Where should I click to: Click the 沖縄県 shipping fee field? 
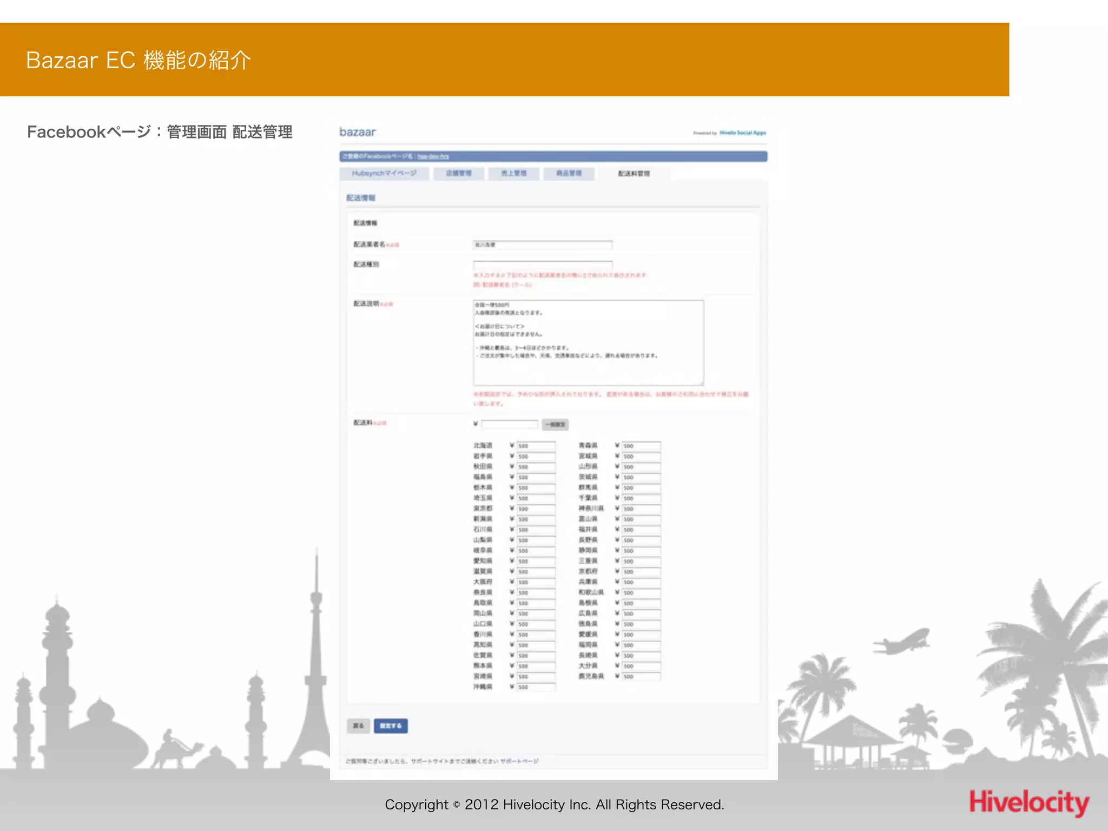click(536, 687)
